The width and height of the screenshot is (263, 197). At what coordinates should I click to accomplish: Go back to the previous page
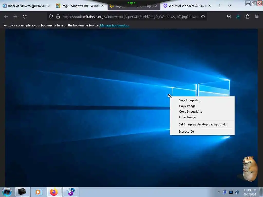(6, 17)
